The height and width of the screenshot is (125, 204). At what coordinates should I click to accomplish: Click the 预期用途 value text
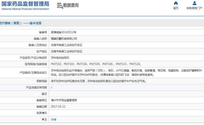coord(98,81)
